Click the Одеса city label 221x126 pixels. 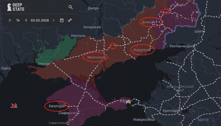(6, 68)
